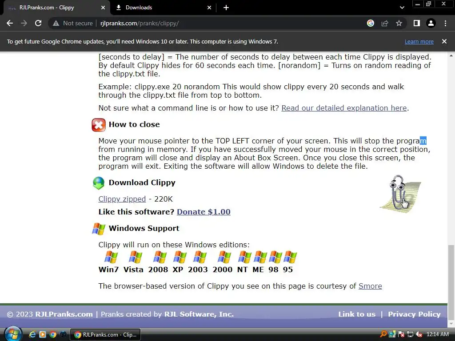The height and width of the screenshot is (341, 455).
Task: Open Windows Media Player from taskbar
Action: [x=42, y=334]
